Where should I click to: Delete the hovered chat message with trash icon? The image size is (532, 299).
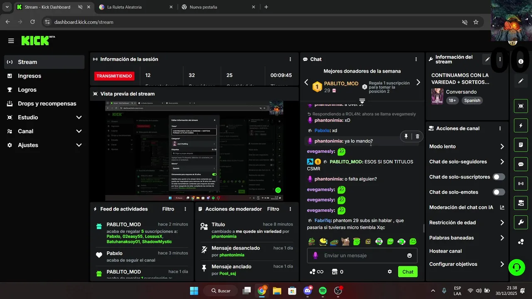pyautogui.click(x=417, y=136)
